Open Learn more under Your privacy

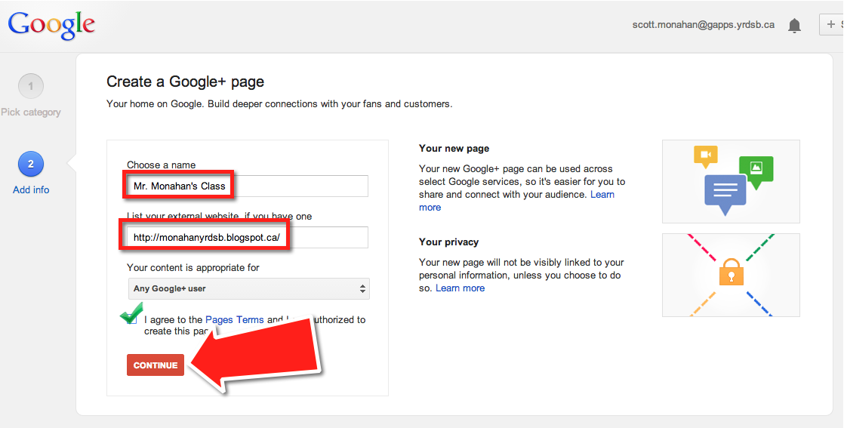461,288
